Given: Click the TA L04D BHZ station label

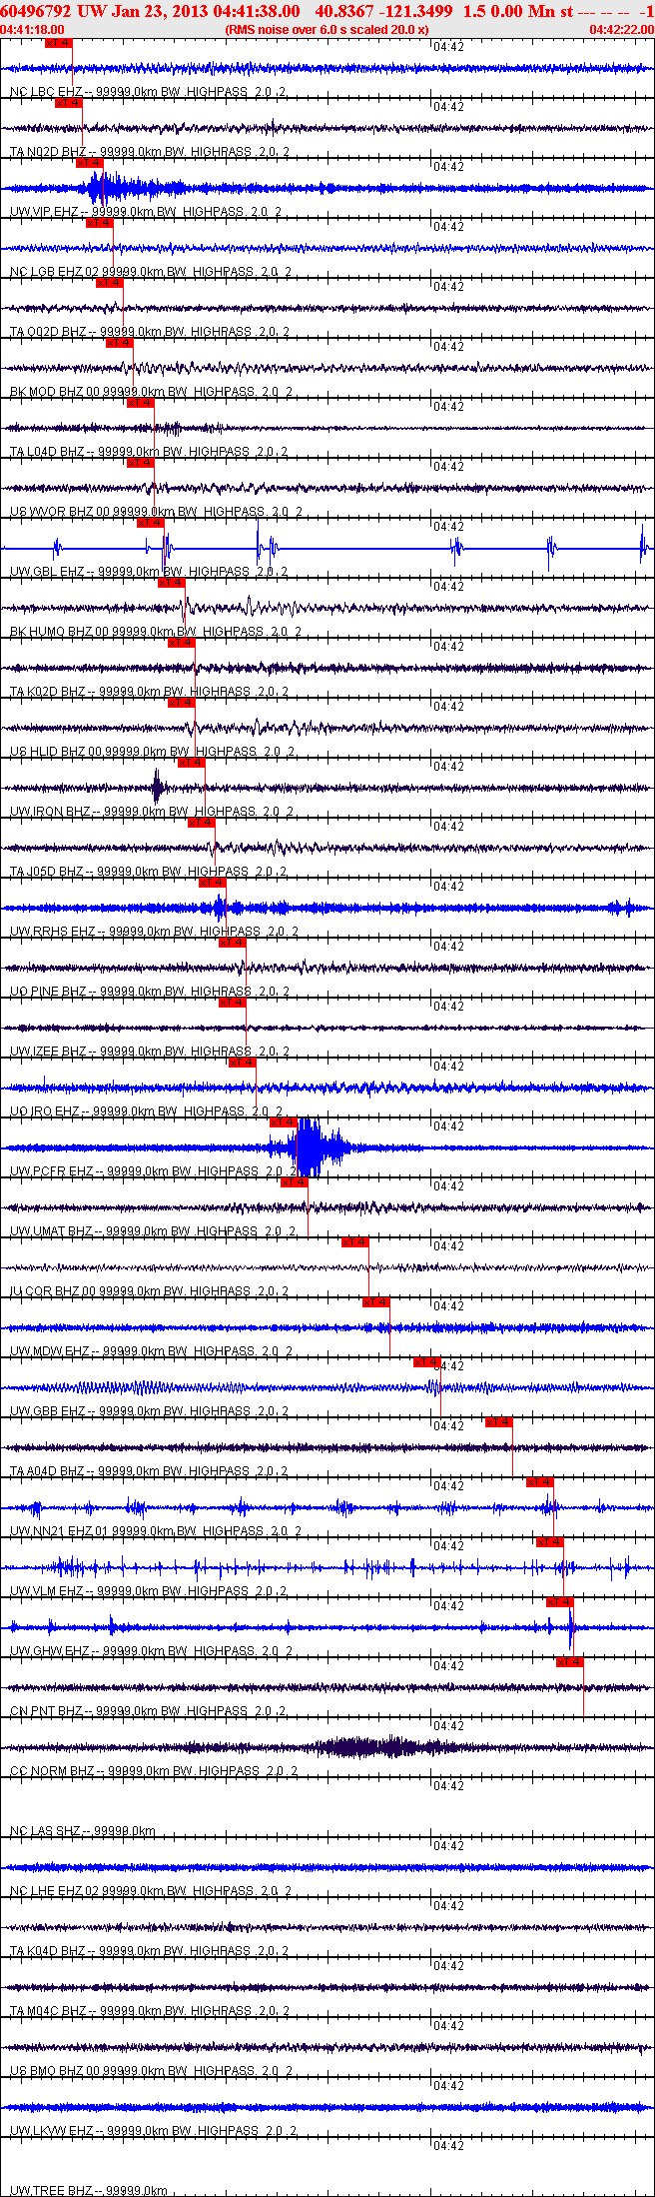Looking at the screenshot, I should 149,452.
